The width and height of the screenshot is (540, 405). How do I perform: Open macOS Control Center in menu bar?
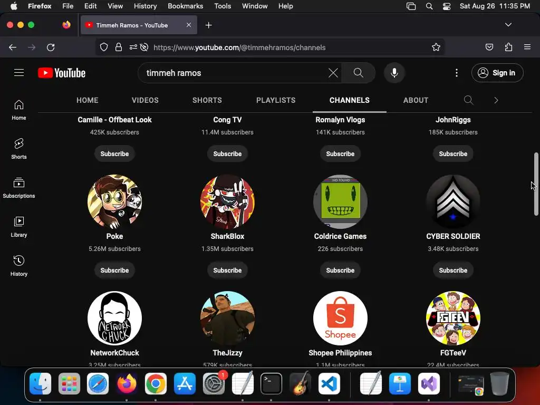(446, 6)
